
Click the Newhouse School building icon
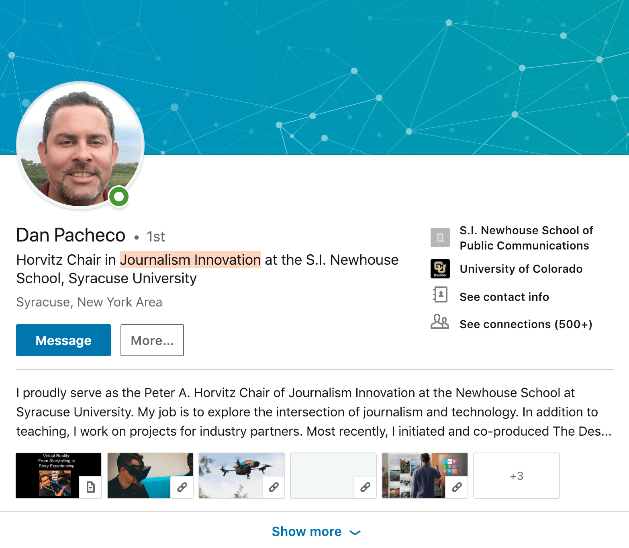[440, 237]
